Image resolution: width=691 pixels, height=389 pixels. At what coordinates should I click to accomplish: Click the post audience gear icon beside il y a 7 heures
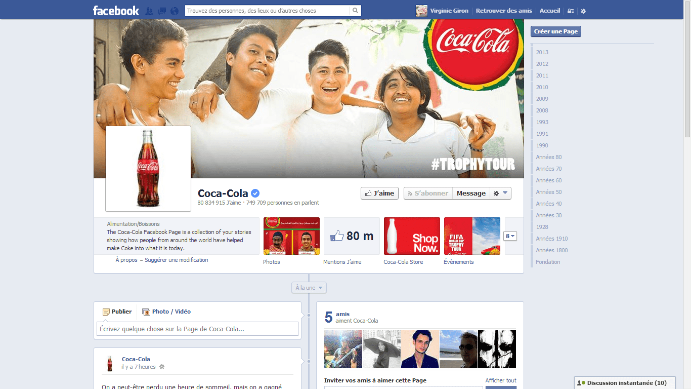point(162,367)
